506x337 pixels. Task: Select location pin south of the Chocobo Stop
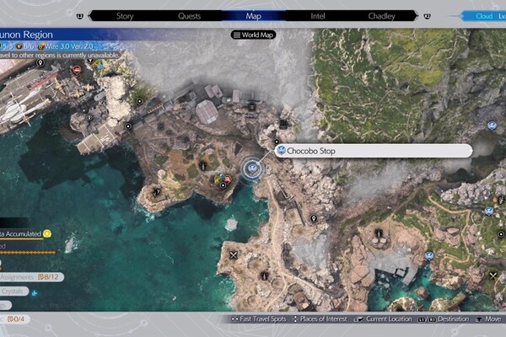point(314,219)
